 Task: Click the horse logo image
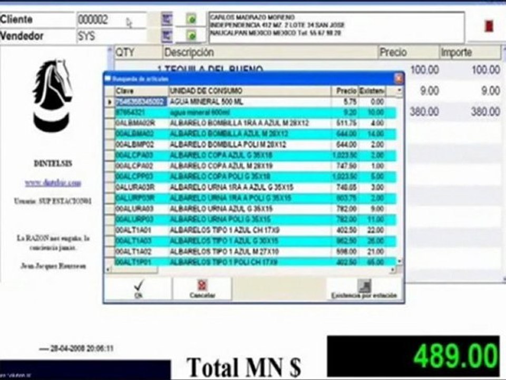(53, 95)
